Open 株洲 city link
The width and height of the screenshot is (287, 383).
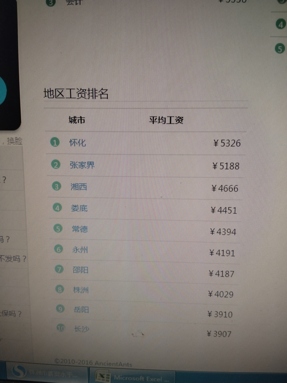tap(81, 290)
